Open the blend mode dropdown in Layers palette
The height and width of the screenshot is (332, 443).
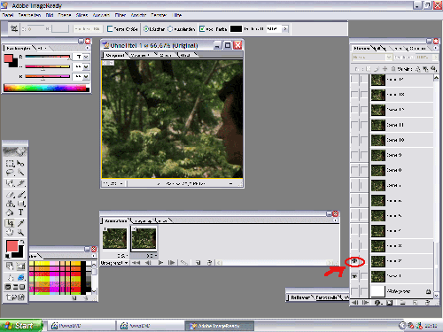[372, 57]
